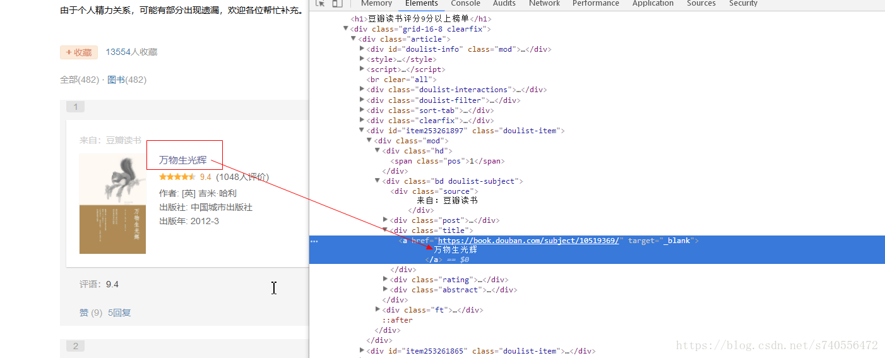Click the ellipsis beside the highlighted anchor line
The height and width of the screenshot is (358, 885).
coord(314,241)
